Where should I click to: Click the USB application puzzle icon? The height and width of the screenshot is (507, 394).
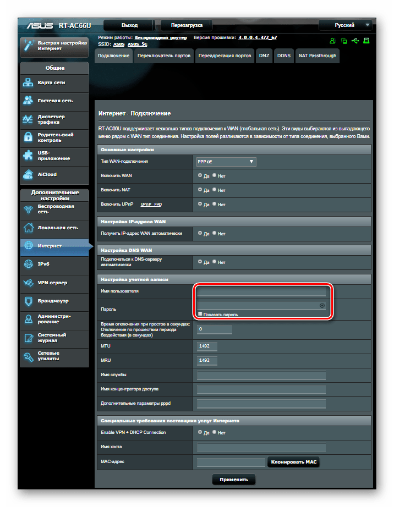(x=28, y=156)
